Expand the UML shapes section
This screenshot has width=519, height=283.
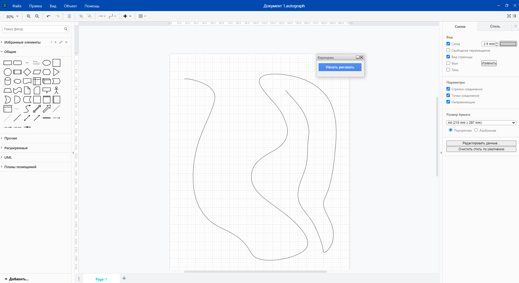tap(36, 157)
